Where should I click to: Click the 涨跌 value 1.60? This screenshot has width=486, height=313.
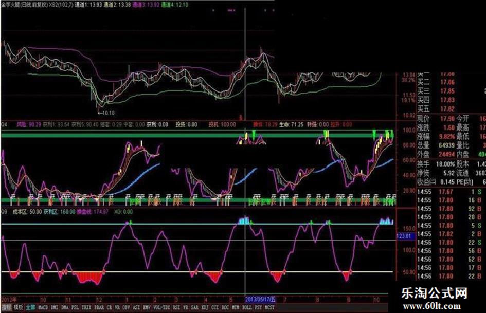coord(449,127)
